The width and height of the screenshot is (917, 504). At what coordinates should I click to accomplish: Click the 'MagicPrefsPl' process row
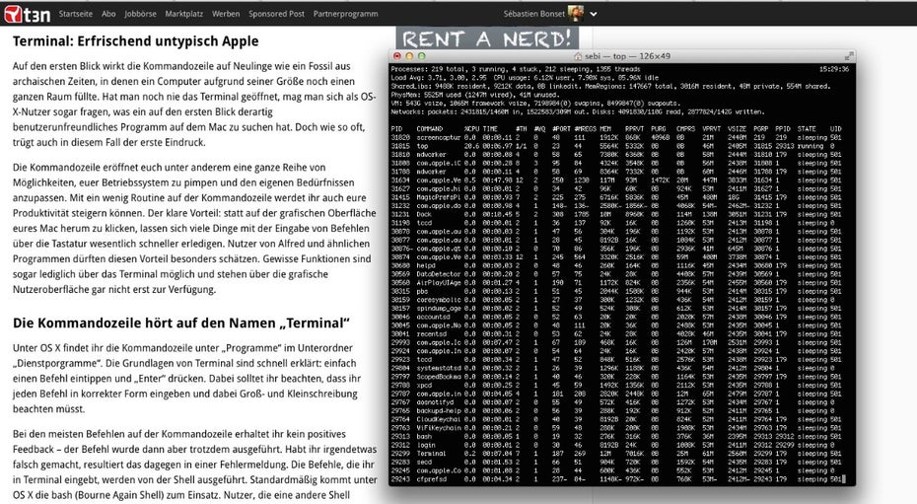point(616,197)
